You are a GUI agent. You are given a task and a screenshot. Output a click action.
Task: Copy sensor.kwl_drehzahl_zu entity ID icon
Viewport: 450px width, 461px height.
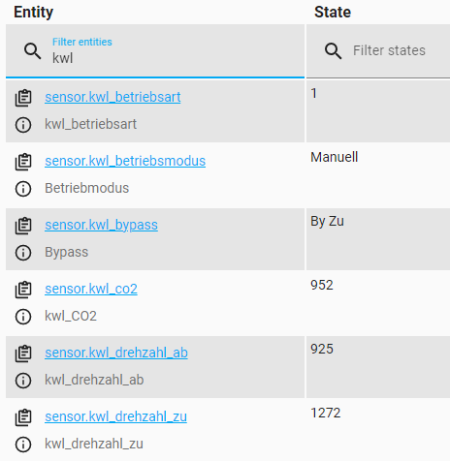click(23, 417)
